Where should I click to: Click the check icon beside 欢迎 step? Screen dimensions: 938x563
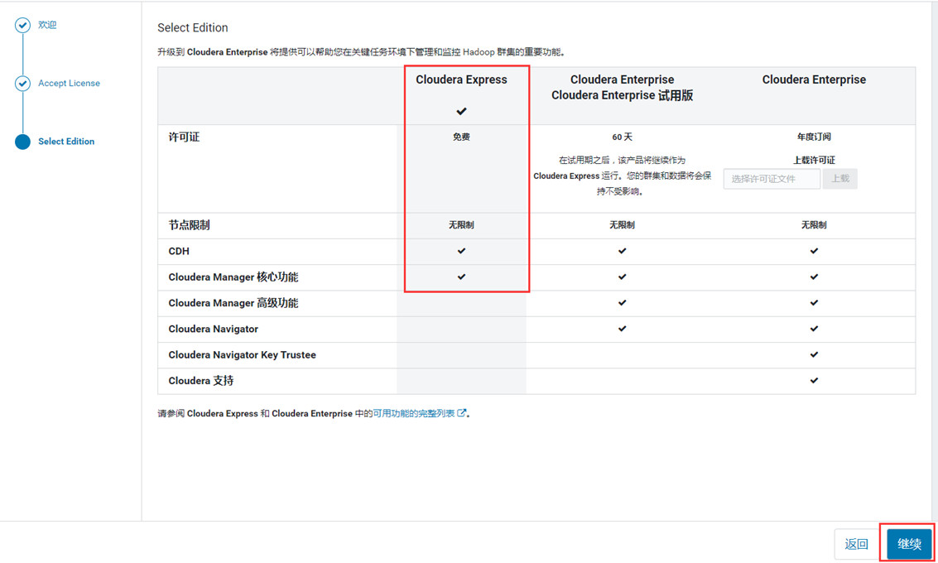point(22,25)
